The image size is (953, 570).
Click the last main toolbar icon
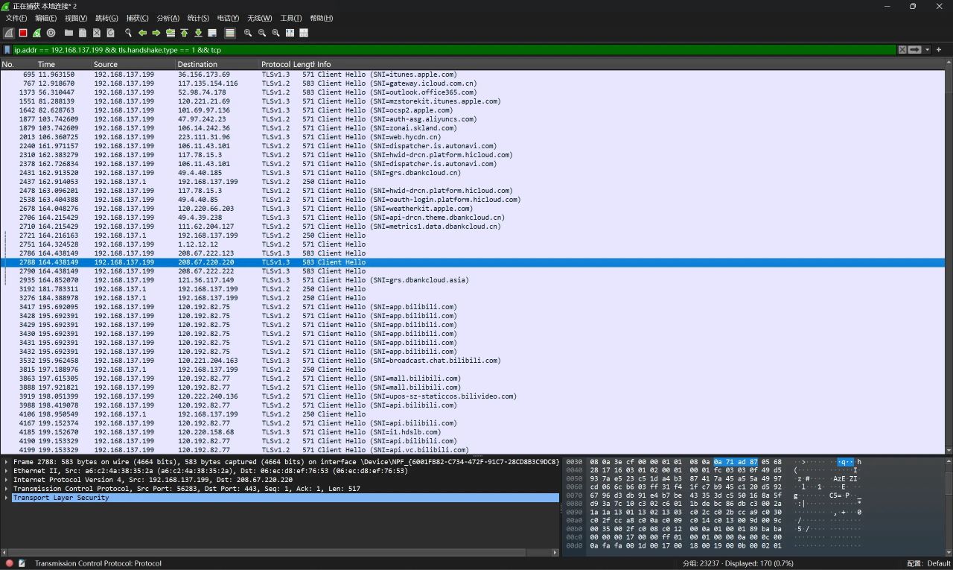(304, 33)
